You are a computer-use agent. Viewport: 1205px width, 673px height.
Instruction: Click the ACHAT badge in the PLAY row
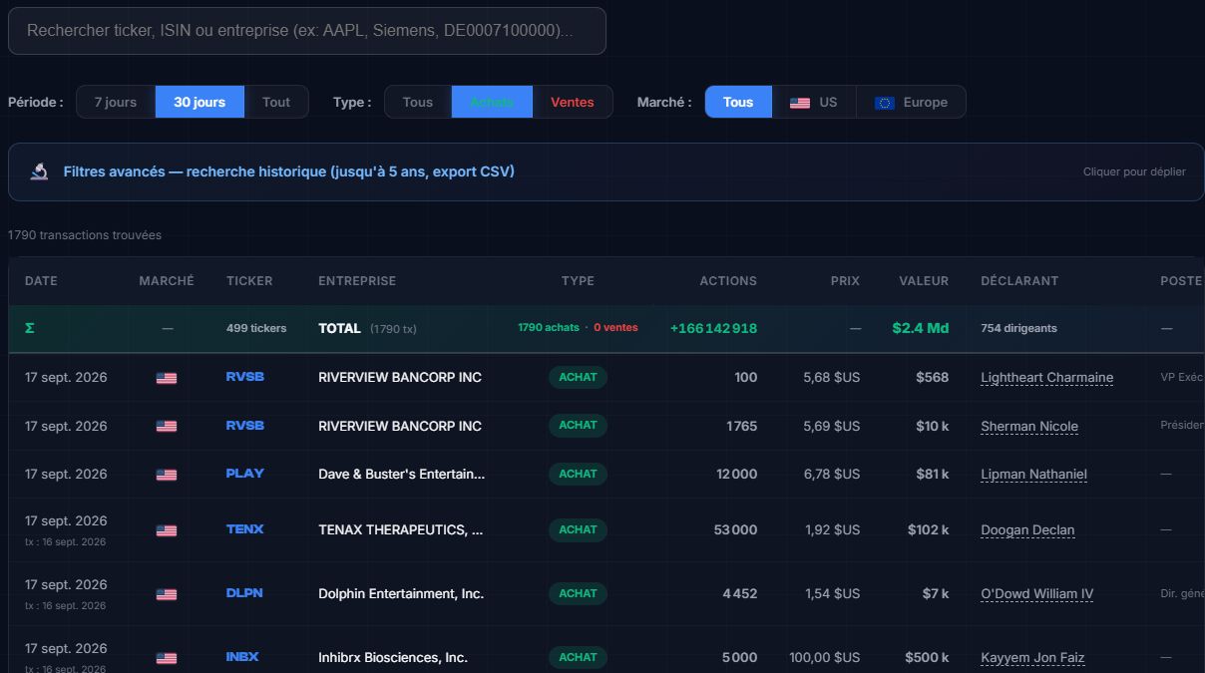[578, 474]
